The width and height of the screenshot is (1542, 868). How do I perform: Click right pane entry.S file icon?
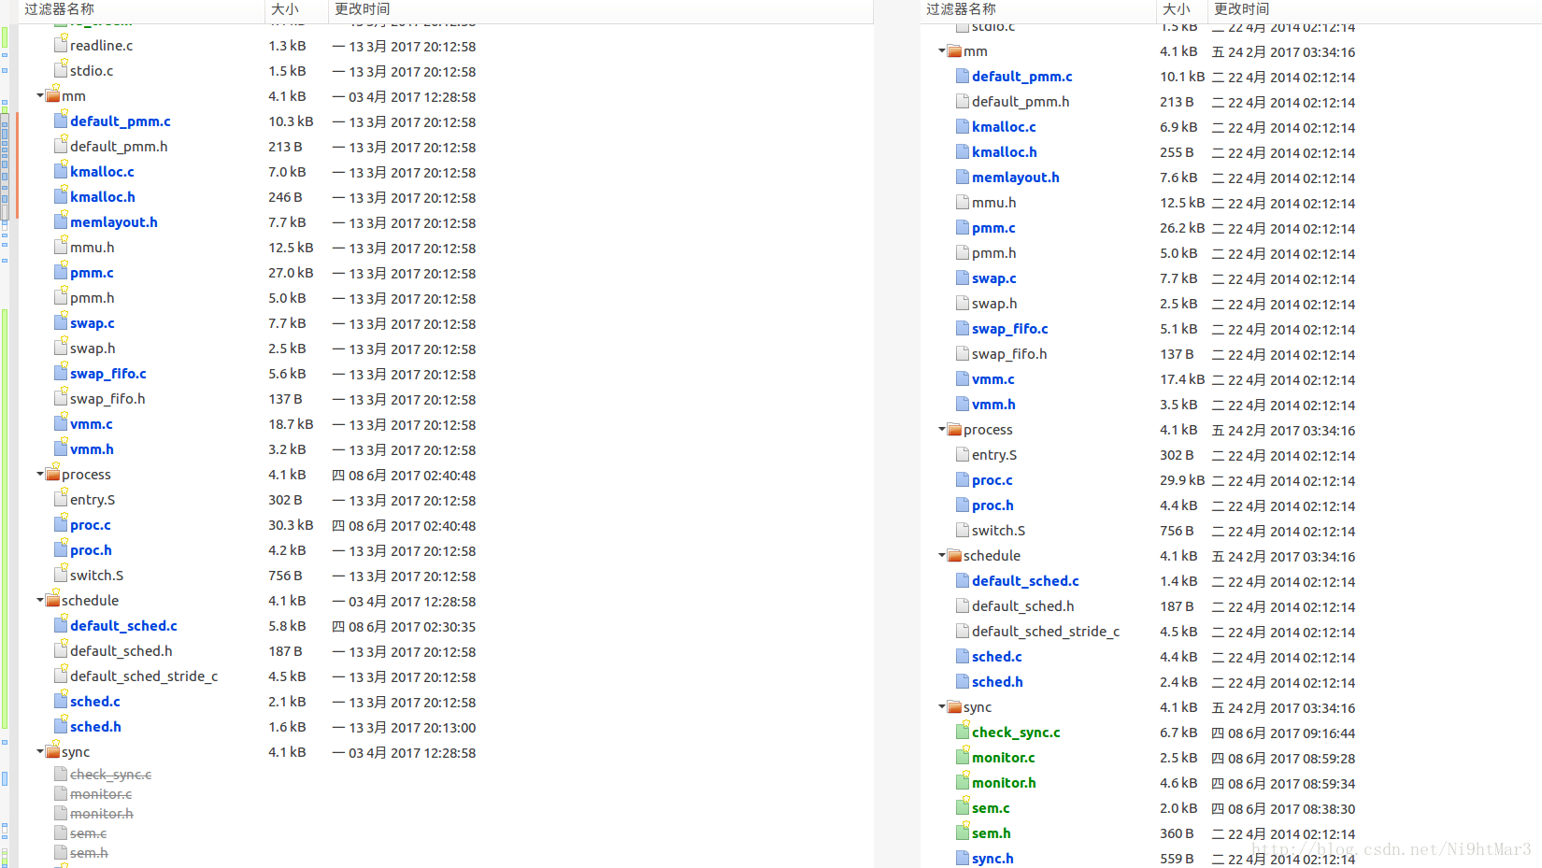tap(963, 454)
